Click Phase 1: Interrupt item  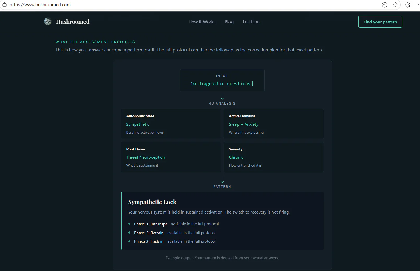point(150,224)
